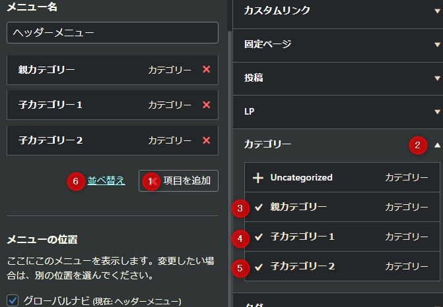This screenshot has width=443, height=307.
Task: Collapse the カテゴリー section arrow
Action: [436, 144]
